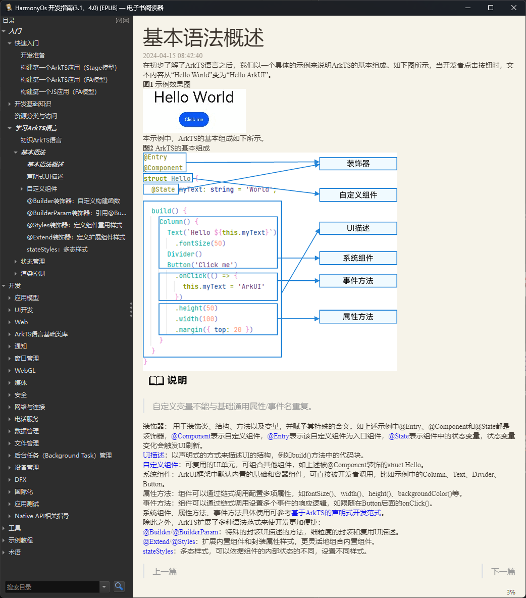This screenshot has height=598, width=526.
Task: Follow the @Builder/@BuilderParam link
Action: pyautogui.click(x=181, y=532)
